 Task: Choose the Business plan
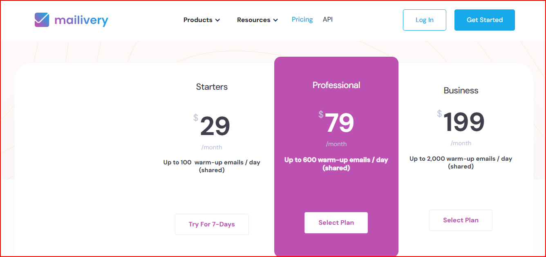[x=461, y=220]
